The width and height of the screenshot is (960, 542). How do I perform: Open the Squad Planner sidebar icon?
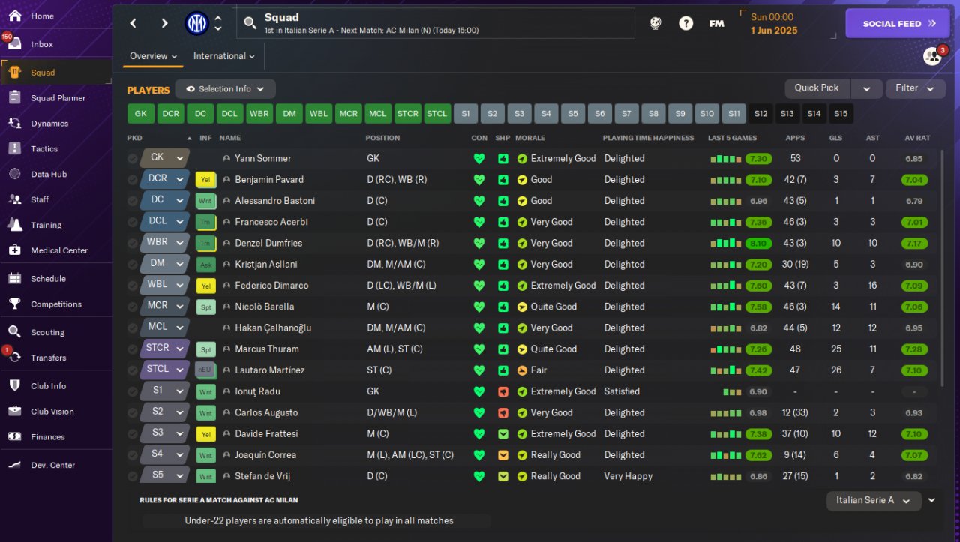pos(15,97)
